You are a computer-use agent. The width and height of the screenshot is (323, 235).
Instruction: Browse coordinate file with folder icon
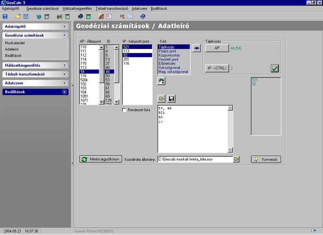click(236, 159)
